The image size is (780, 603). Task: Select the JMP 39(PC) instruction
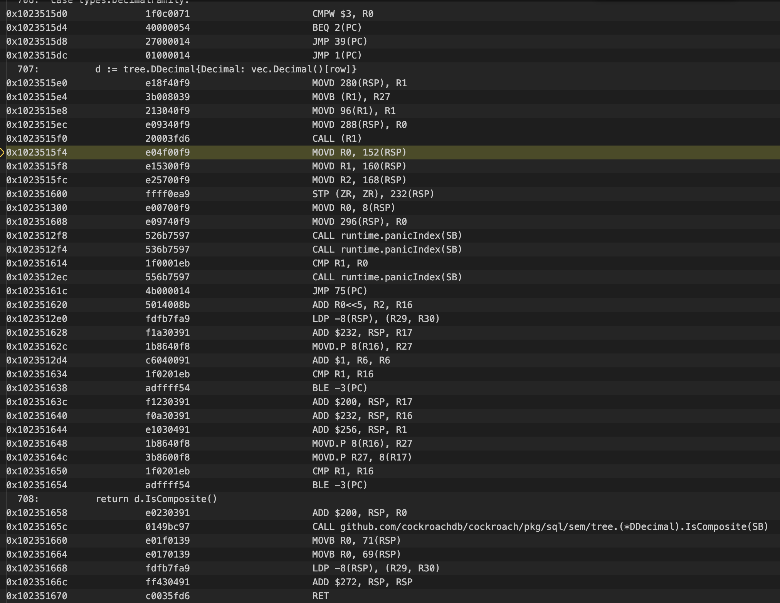pyautogui.click(x=340, y=42)
